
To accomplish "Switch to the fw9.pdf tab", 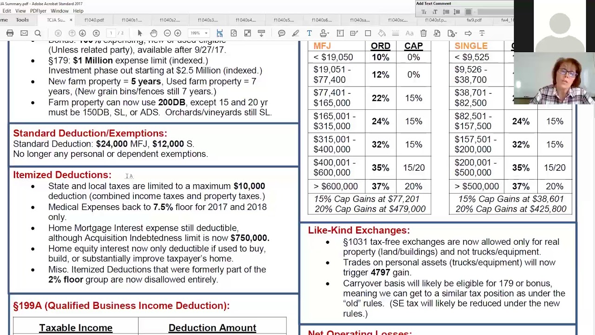I will [x=474, y=20].
